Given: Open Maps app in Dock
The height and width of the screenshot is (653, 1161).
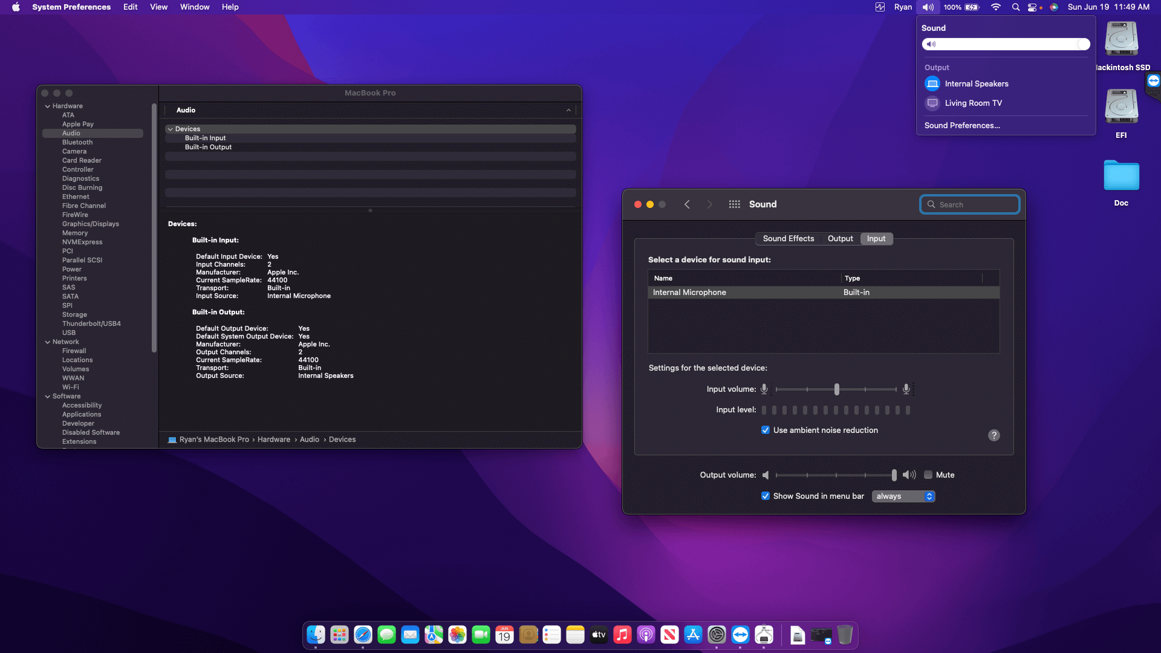Looking at the screenshot, I should click(x=434, y=635).
